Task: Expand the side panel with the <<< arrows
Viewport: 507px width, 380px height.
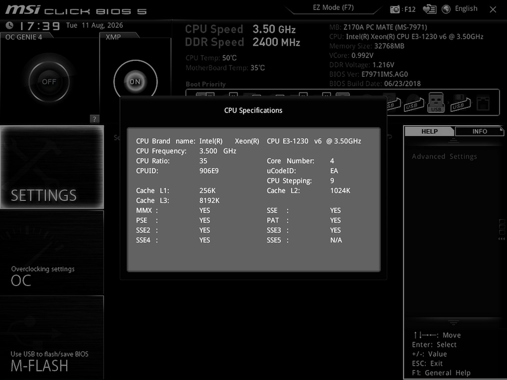Action: point(502,239)
